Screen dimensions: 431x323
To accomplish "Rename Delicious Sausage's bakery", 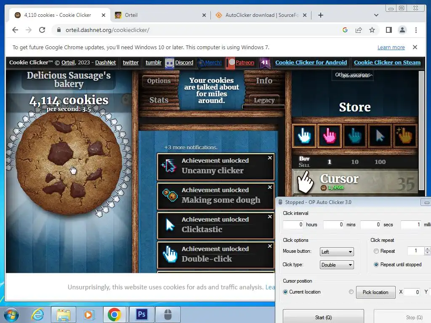I will pyautogui.click(x=69, y=79).
